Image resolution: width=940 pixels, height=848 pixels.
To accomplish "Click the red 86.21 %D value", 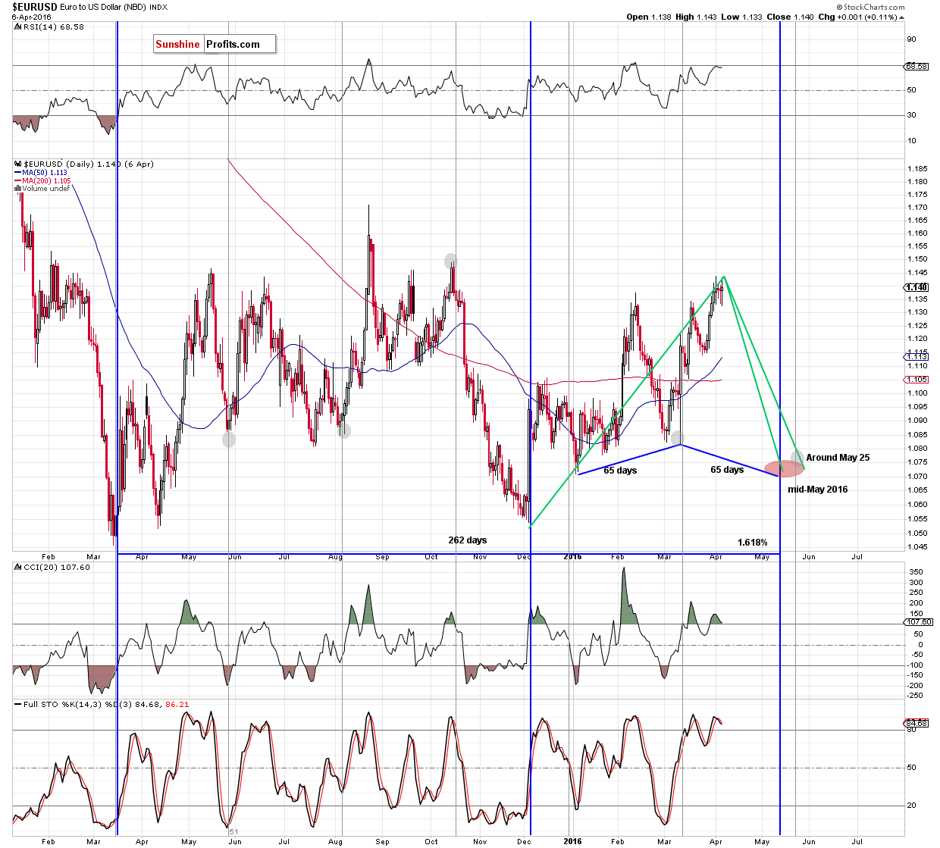I will coord(177,704).
